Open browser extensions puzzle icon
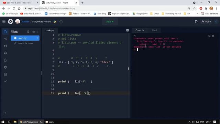The image size is (220, 124). click(x=206, y=8)
